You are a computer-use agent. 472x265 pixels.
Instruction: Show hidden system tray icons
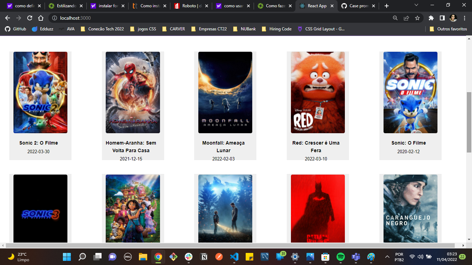[x=387, y=257]
